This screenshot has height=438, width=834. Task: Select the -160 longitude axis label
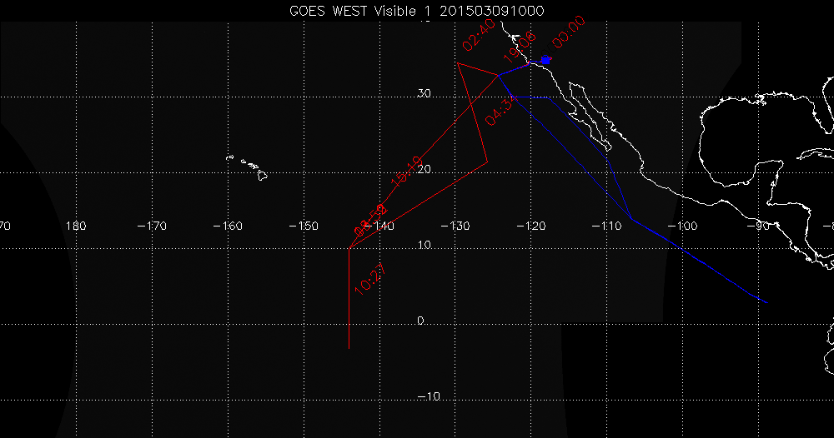coord(228,226)
